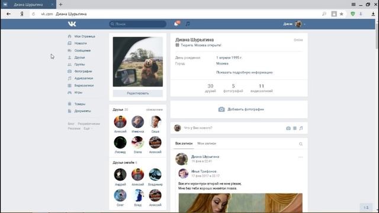Switch to Все записи tab
Screen dimensions: 379x213
click(184, 143)
